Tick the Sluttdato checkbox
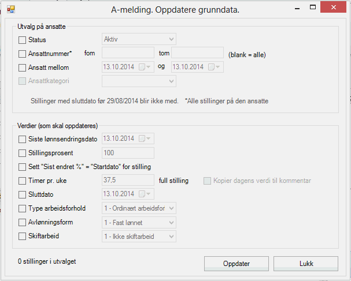The image size is (351, 281). tap(23, 194)
